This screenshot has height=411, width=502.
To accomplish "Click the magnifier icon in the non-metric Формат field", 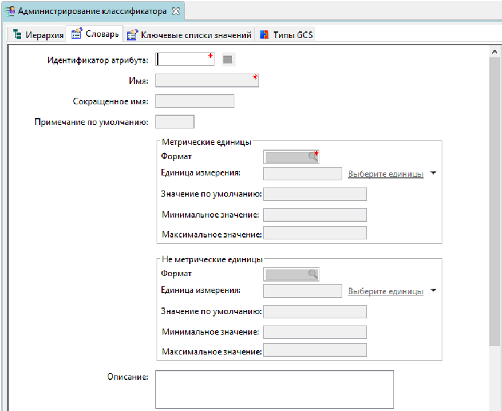I will coord(313,274).
